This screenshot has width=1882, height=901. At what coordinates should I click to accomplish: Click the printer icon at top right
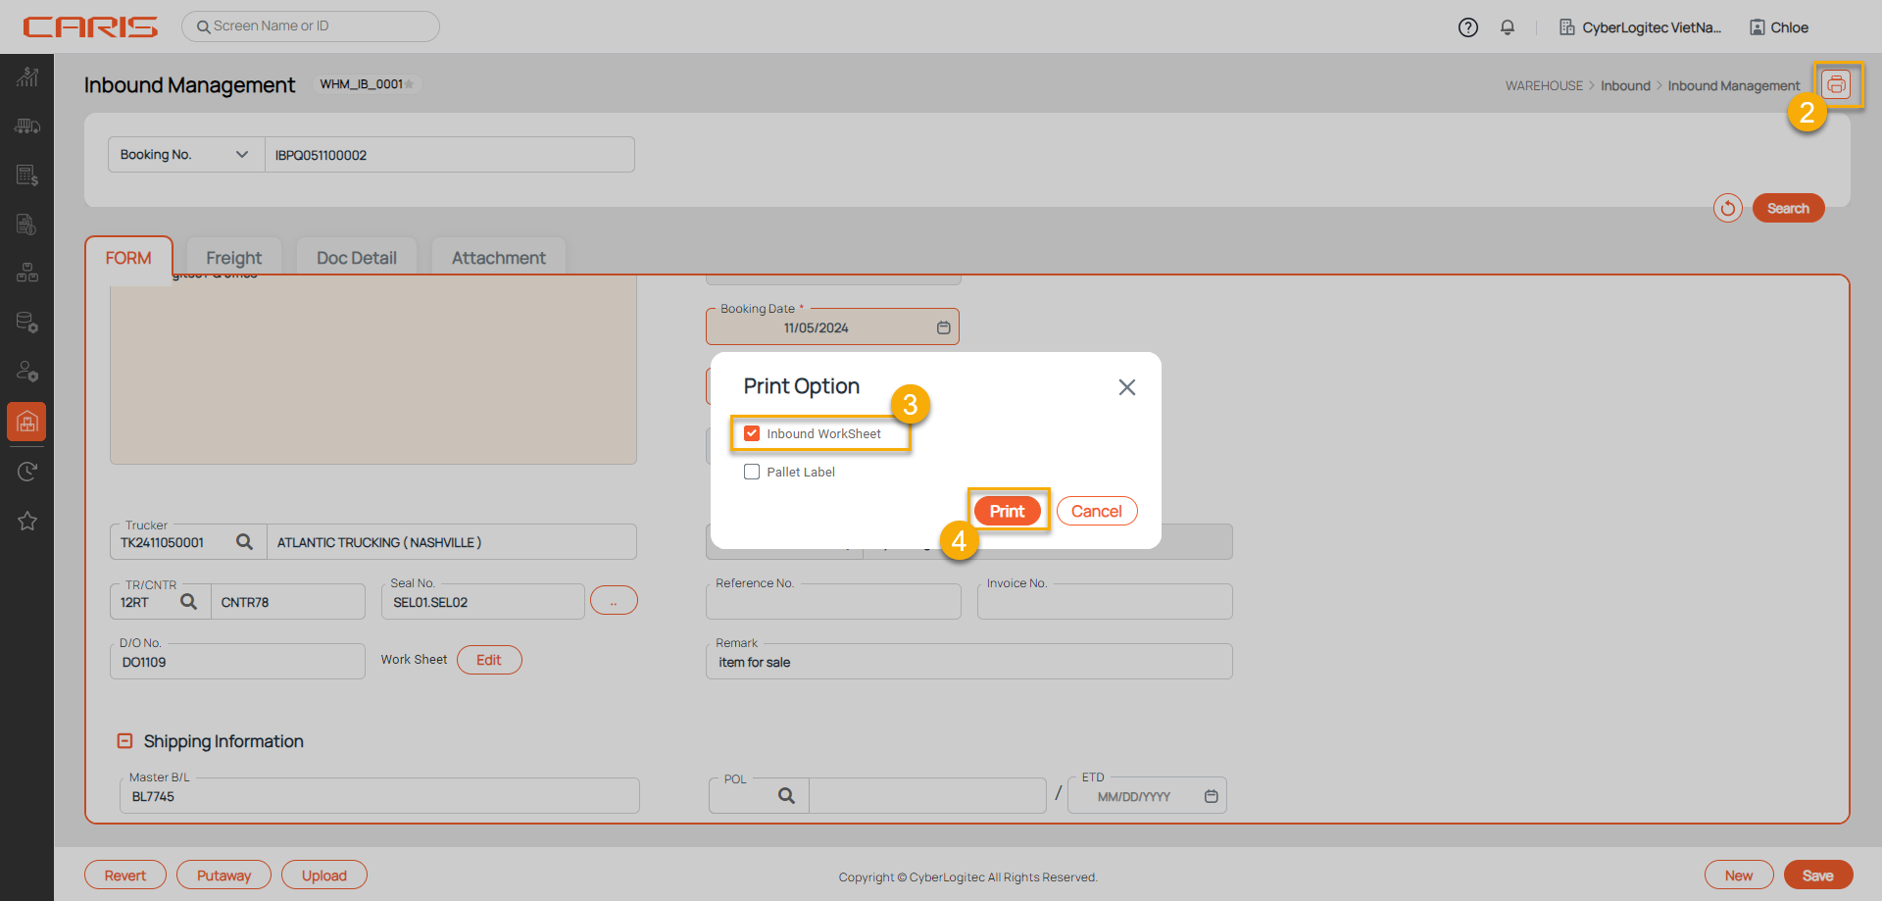[x=1836, y=85]
